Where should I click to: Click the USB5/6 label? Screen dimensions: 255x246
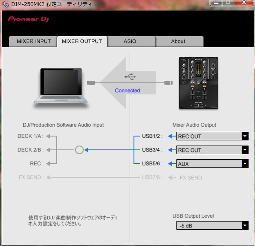[x=152, y=164]
